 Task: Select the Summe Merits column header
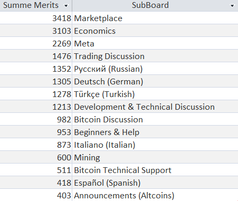pyautogui.click(x=36, y=5)
